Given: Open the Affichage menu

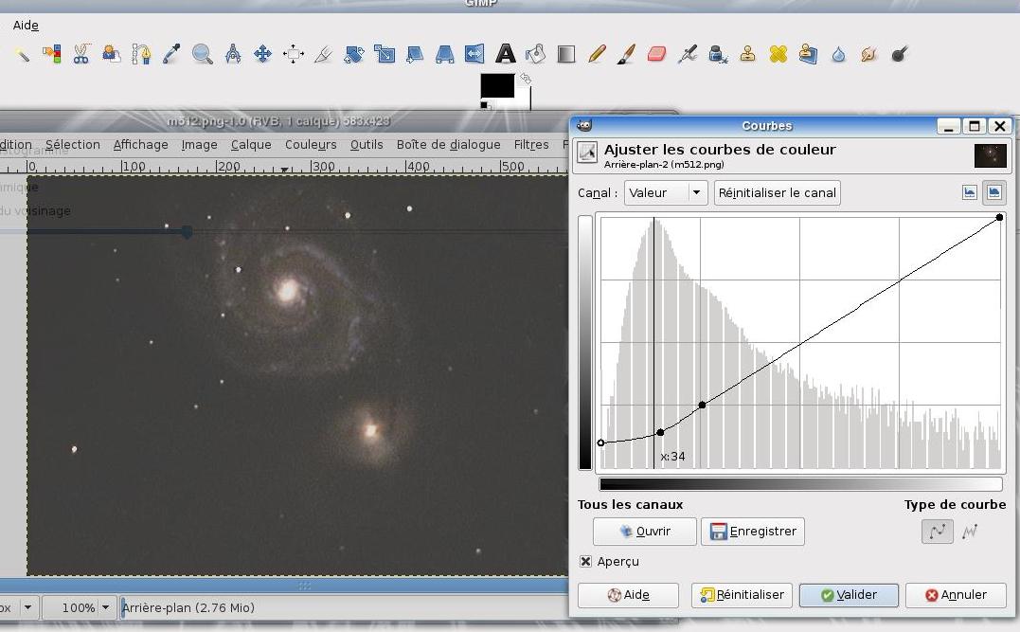Looking at the screenshot, I should (140, 144).
